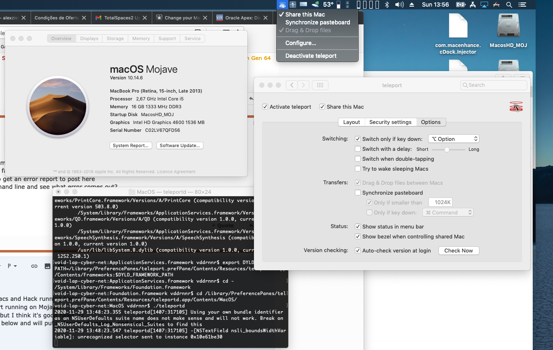This screenshot has height=350, width=553.
Task: Choose Deactivate teleport in menu
Action: point(317,56)
